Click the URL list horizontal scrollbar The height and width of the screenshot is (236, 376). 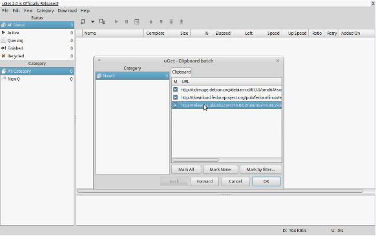click(x=196, y=160)
